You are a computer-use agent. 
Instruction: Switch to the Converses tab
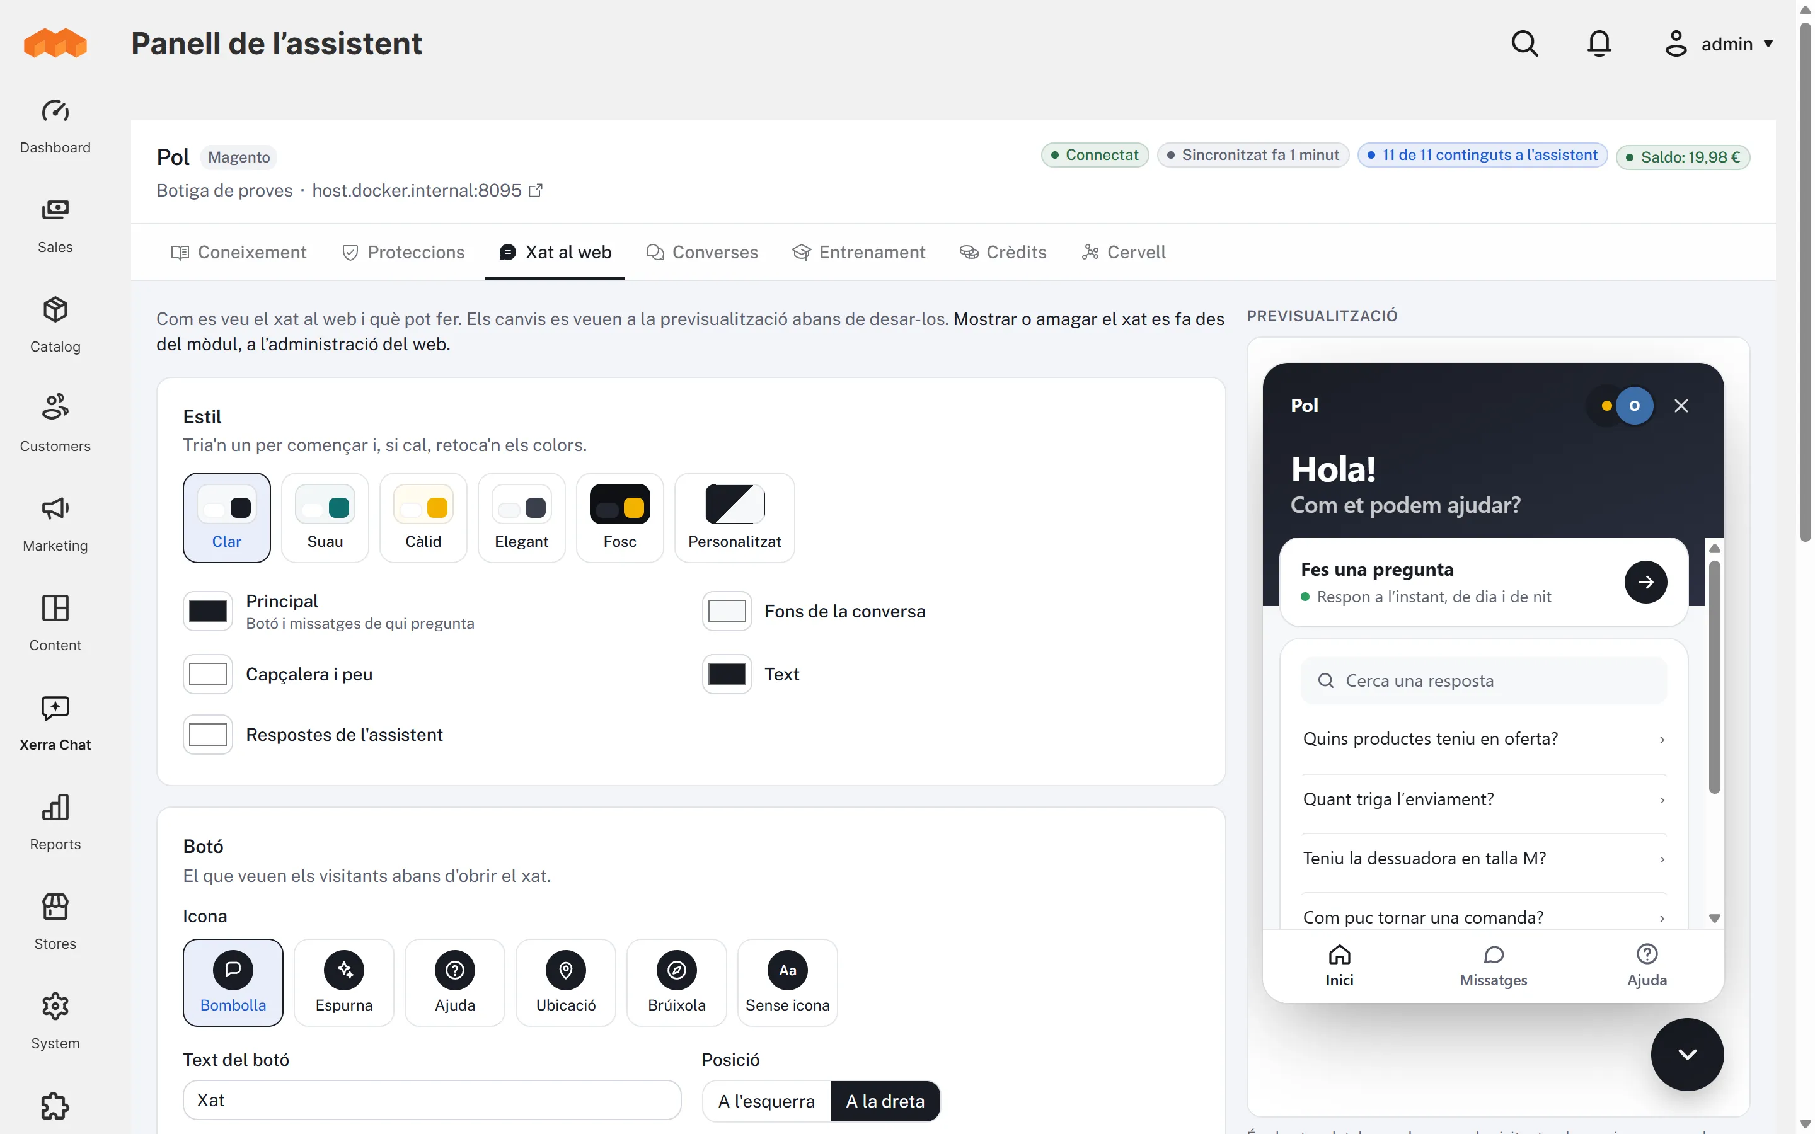coord(703,252)
